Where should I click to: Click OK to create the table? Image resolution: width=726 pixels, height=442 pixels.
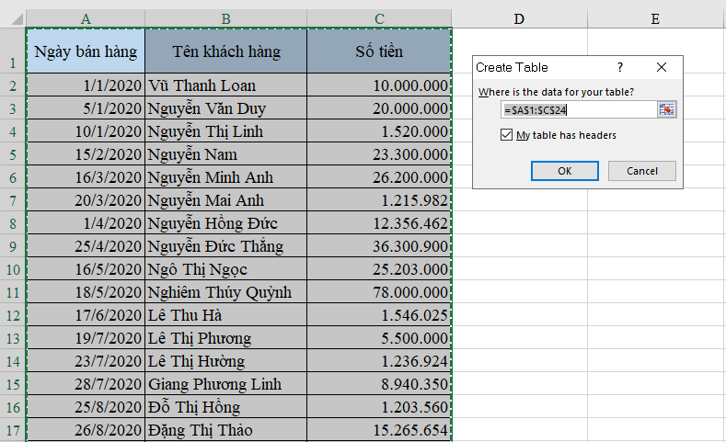(x=565, y=171)
